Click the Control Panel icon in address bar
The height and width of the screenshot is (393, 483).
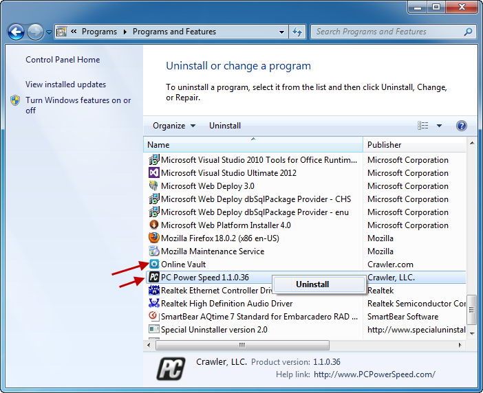[x=61, y=32]
